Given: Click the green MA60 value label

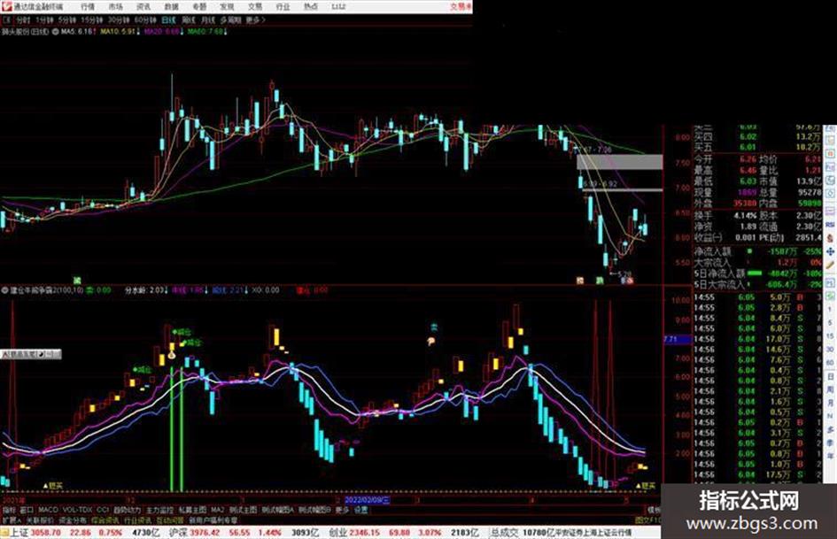Looking at the screenshot, I should tap(206, 32).
